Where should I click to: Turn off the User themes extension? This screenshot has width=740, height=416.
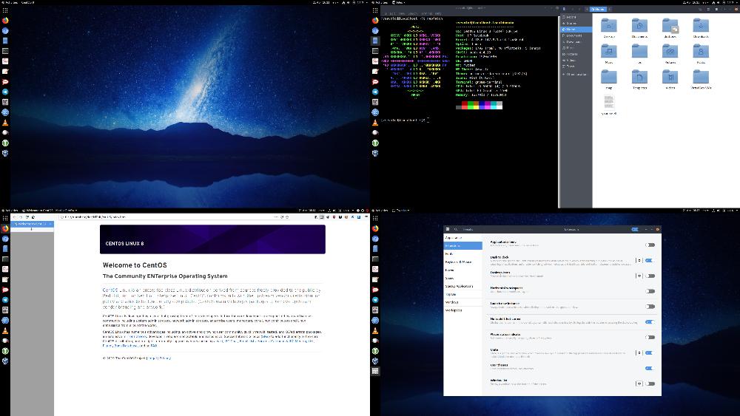(x=650, y=369)
